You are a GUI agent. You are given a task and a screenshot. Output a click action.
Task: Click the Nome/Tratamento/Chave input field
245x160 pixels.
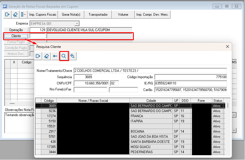(150, 71)
